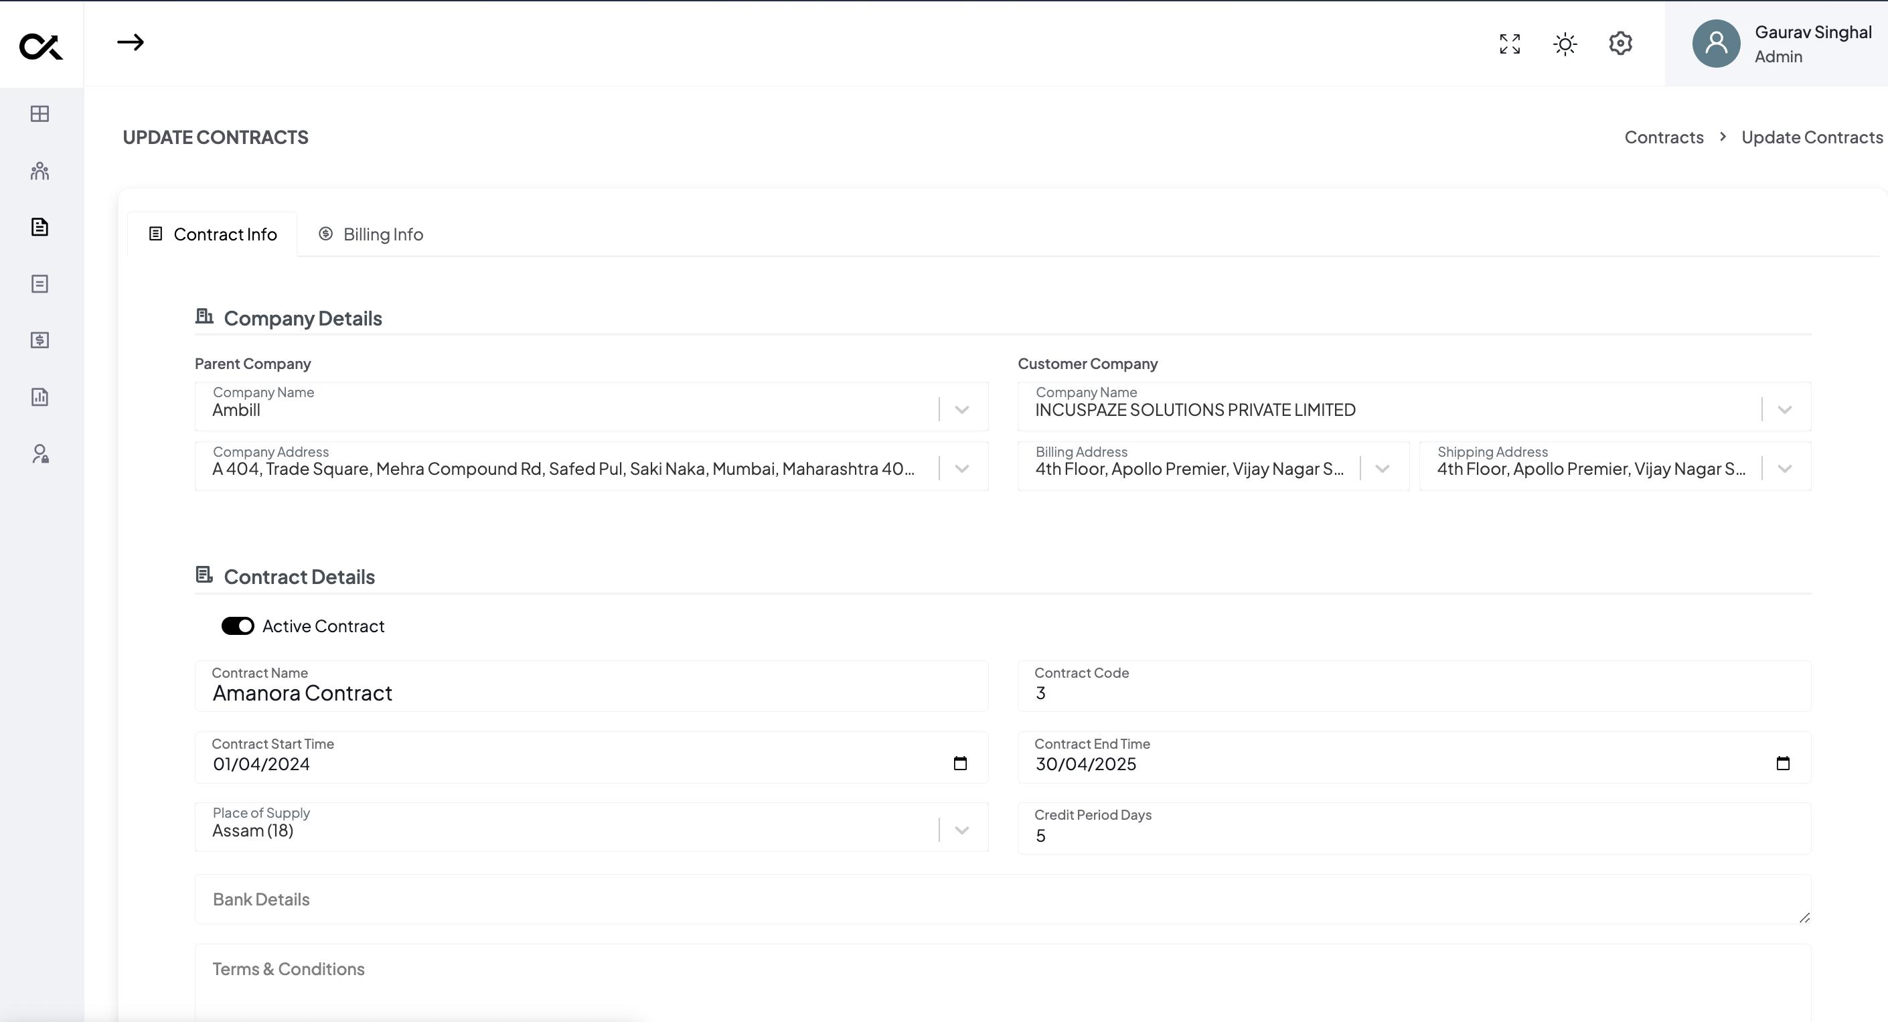Open the contracts document sidebar icon

40,227
